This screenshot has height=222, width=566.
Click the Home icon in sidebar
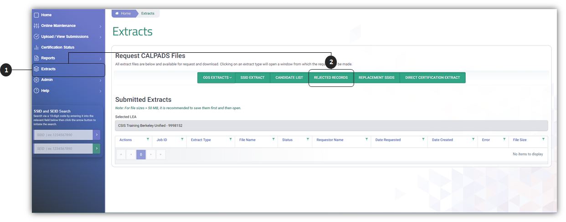[36, 15]
